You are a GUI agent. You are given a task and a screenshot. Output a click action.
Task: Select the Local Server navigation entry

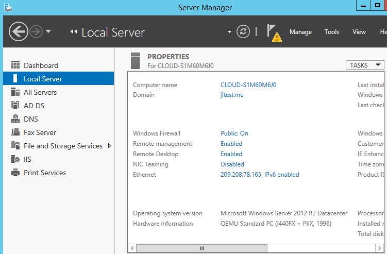pyautogui.click(x=59, y=78)
